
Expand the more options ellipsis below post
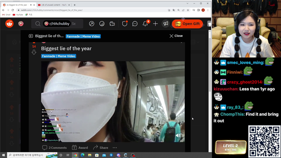pyautogui.click(x=115, y=148)
